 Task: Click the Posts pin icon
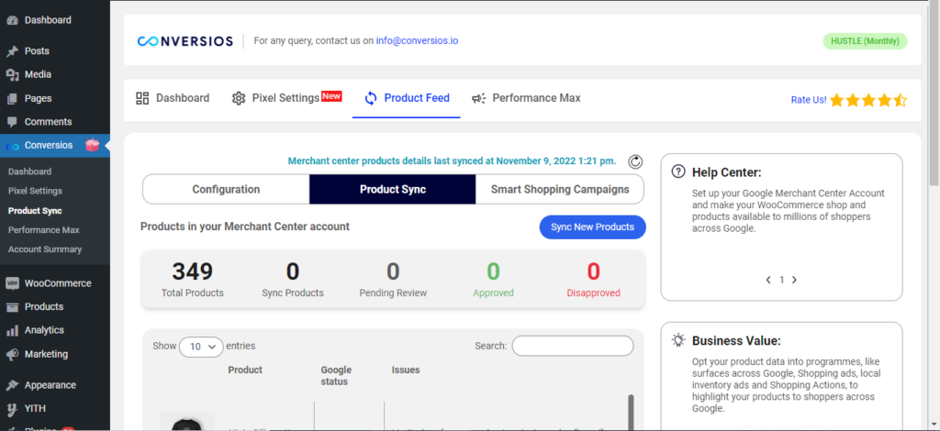point(12,51)
